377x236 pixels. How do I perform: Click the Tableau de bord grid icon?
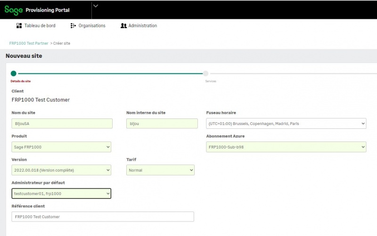(x=19, y=26)
